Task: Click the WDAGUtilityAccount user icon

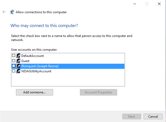Action: click(x=18, y=71)
